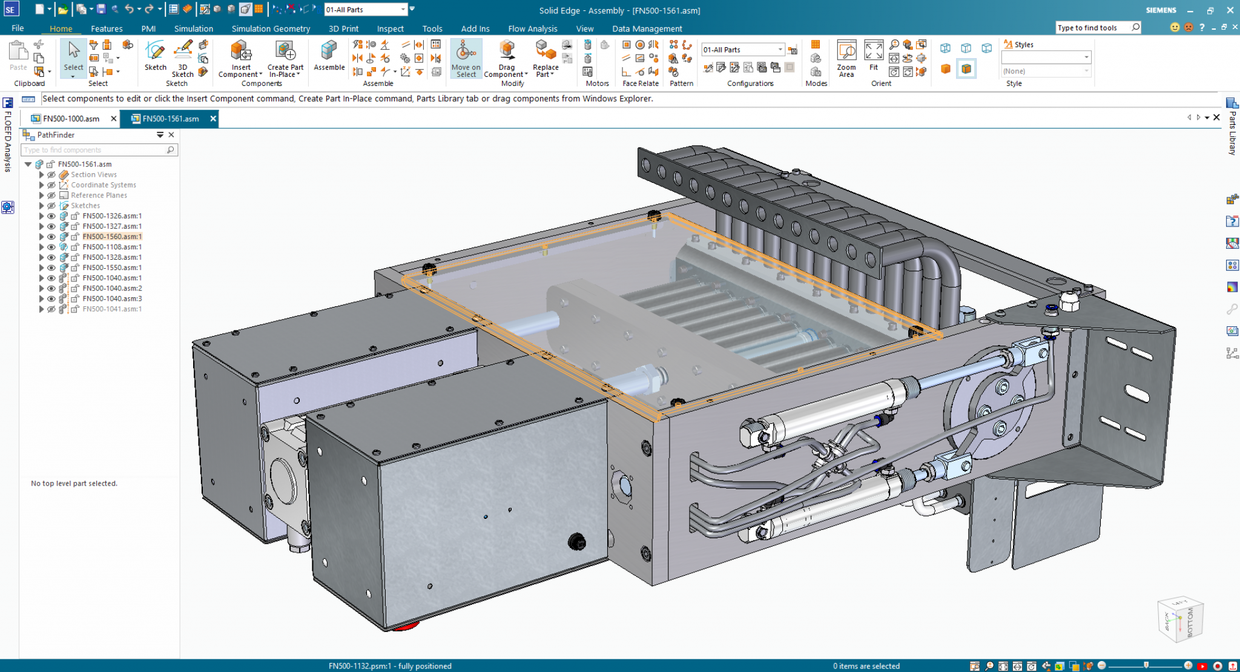Collapse the FN500-1561.asm tree node
Viewport: 1240px width, 672px height.
coord(28,163)
